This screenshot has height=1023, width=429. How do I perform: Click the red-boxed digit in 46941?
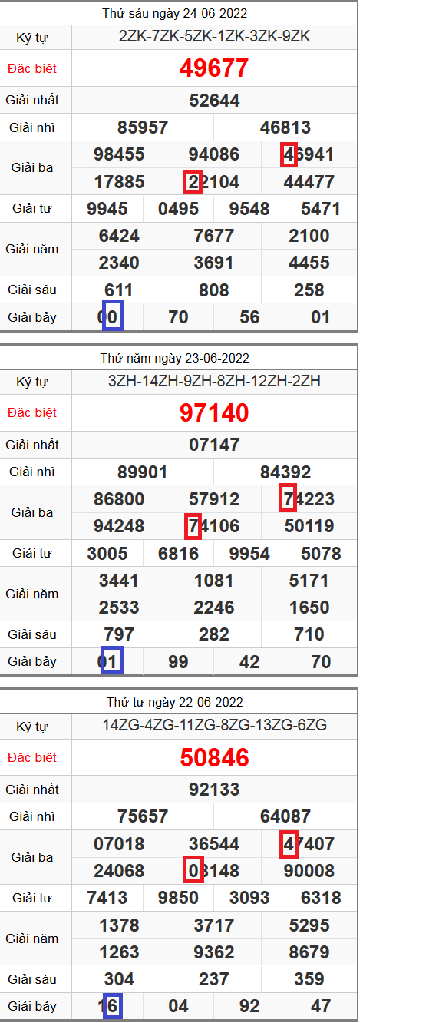(289, 154)
